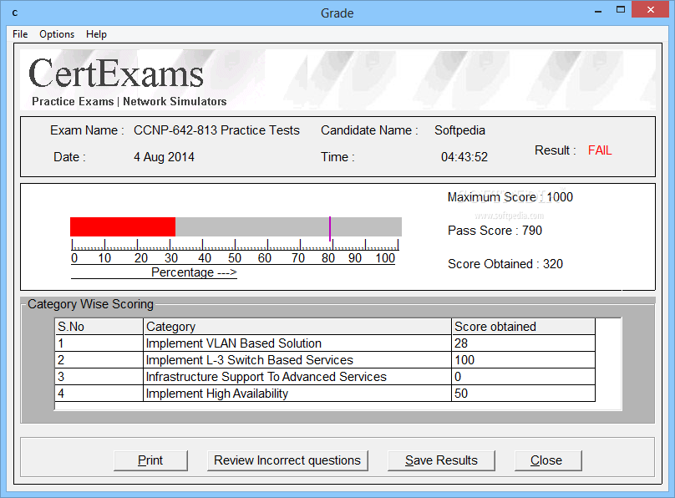
Task: Select row Implement High Availability
Action: pos(325,394)
